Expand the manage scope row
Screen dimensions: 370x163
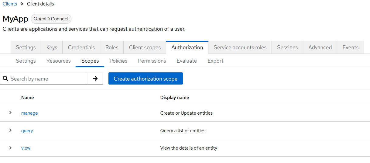click(x=10, y=113)
